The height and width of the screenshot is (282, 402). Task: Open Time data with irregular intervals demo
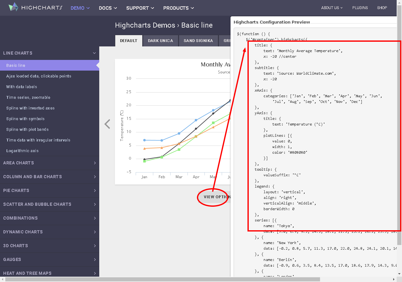click(x=38, y=140)
